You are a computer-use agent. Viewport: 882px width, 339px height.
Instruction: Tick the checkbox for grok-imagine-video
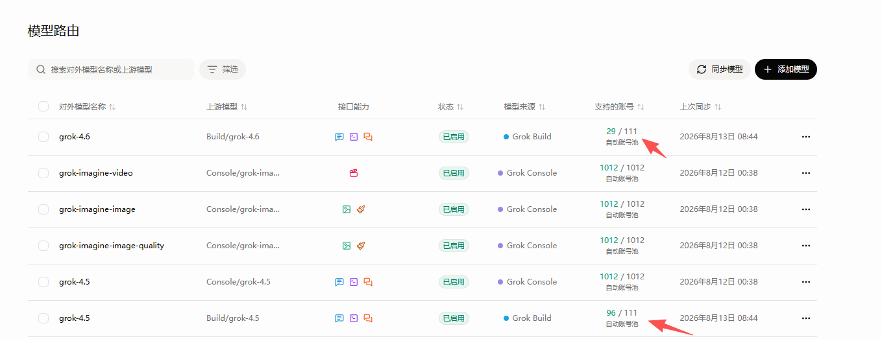[x=43, y=173]
